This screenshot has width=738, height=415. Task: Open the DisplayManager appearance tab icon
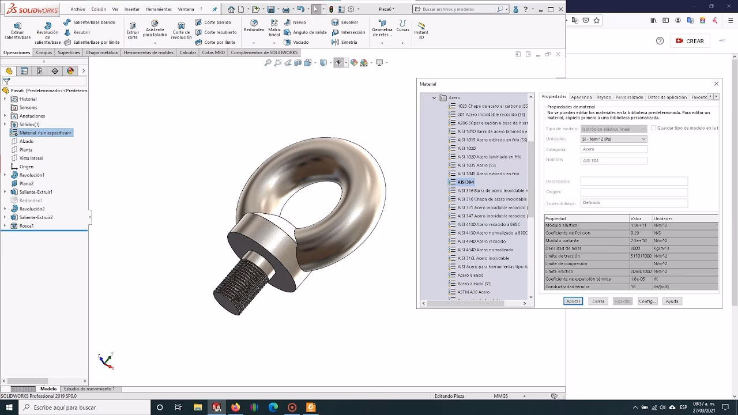click(70, 71)
